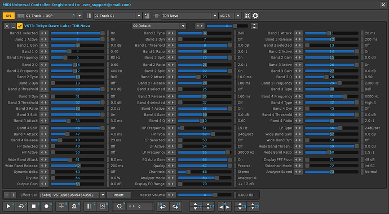Open the 01 Track + DSP dropdown
This screenshot has width=389, height=214.
coord(79,16)
